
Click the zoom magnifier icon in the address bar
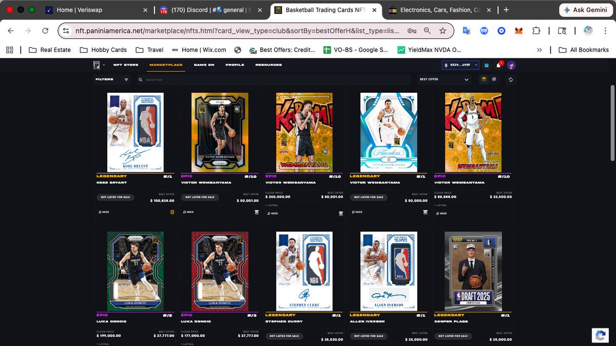[427, 31]
